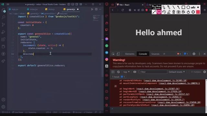The width and height of the screenshot is (207, 116).
Task: Switch to the App.jsx editor tab
Action: pyautogui.click(x=14, y=9)
